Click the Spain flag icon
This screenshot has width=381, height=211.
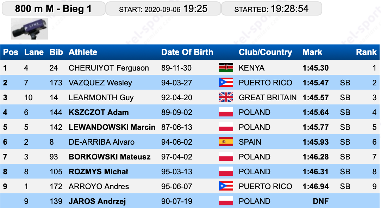coord(226,141)
